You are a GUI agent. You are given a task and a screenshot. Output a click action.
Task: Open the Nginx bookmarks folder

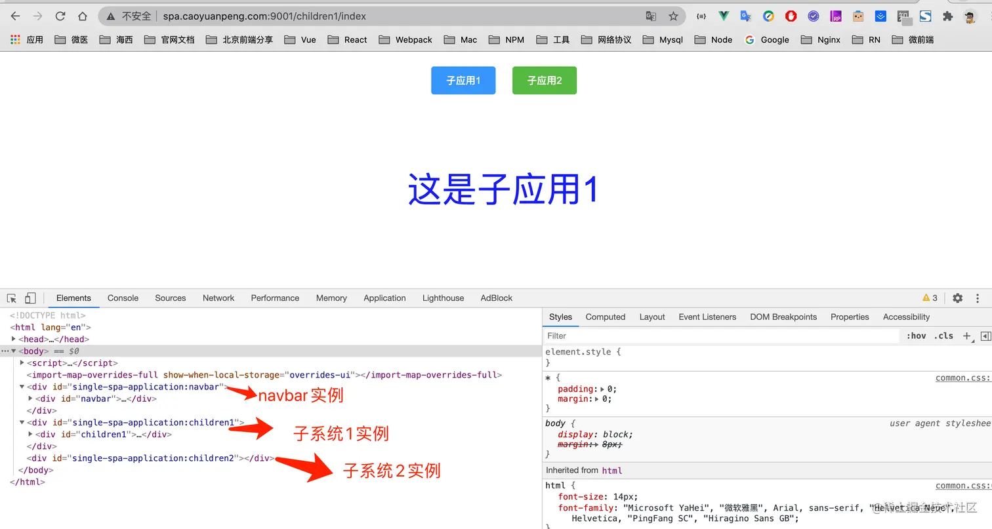click(821, 40)
